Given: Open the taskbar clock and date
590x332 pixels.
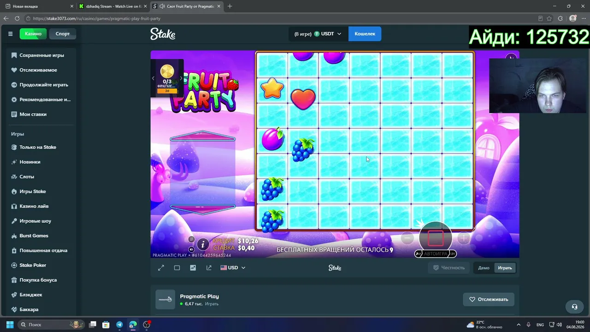Looking at the screenshot, I should point(577,325).
